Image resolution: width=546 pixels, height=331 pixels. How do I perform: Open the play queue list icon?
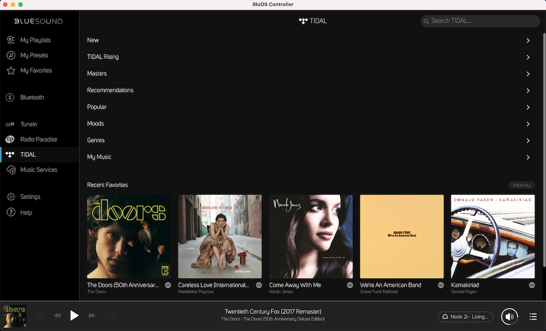tap(533, 316)
